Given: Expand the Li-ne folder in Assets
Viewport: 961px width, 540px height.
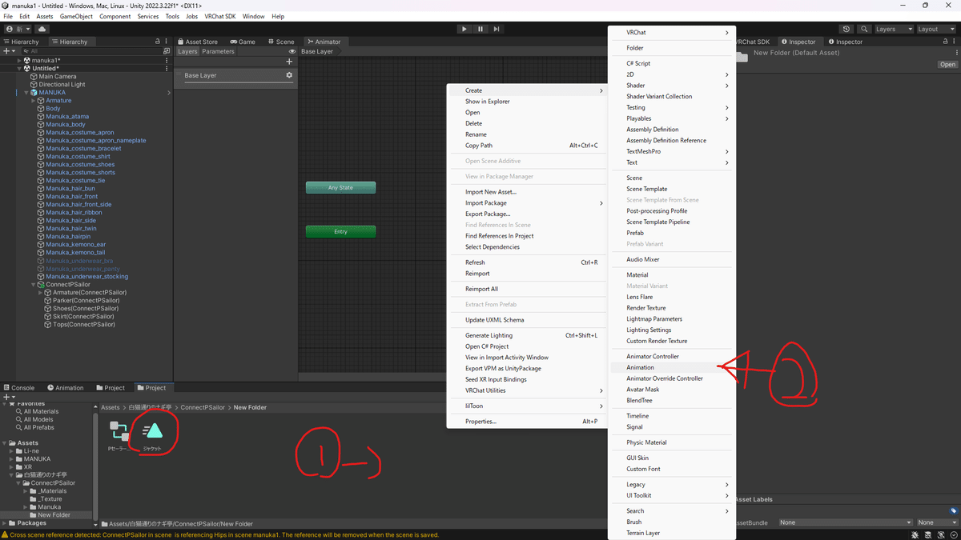Looking at the screenshot, I should (12, 451).
